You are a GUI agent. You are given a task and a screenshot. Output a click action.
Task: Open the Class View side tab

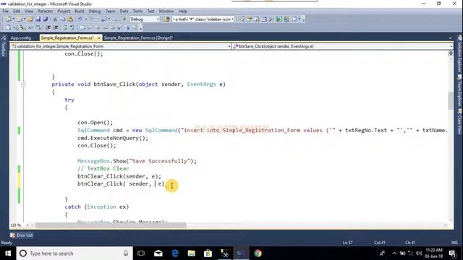[x=460, y=122]
